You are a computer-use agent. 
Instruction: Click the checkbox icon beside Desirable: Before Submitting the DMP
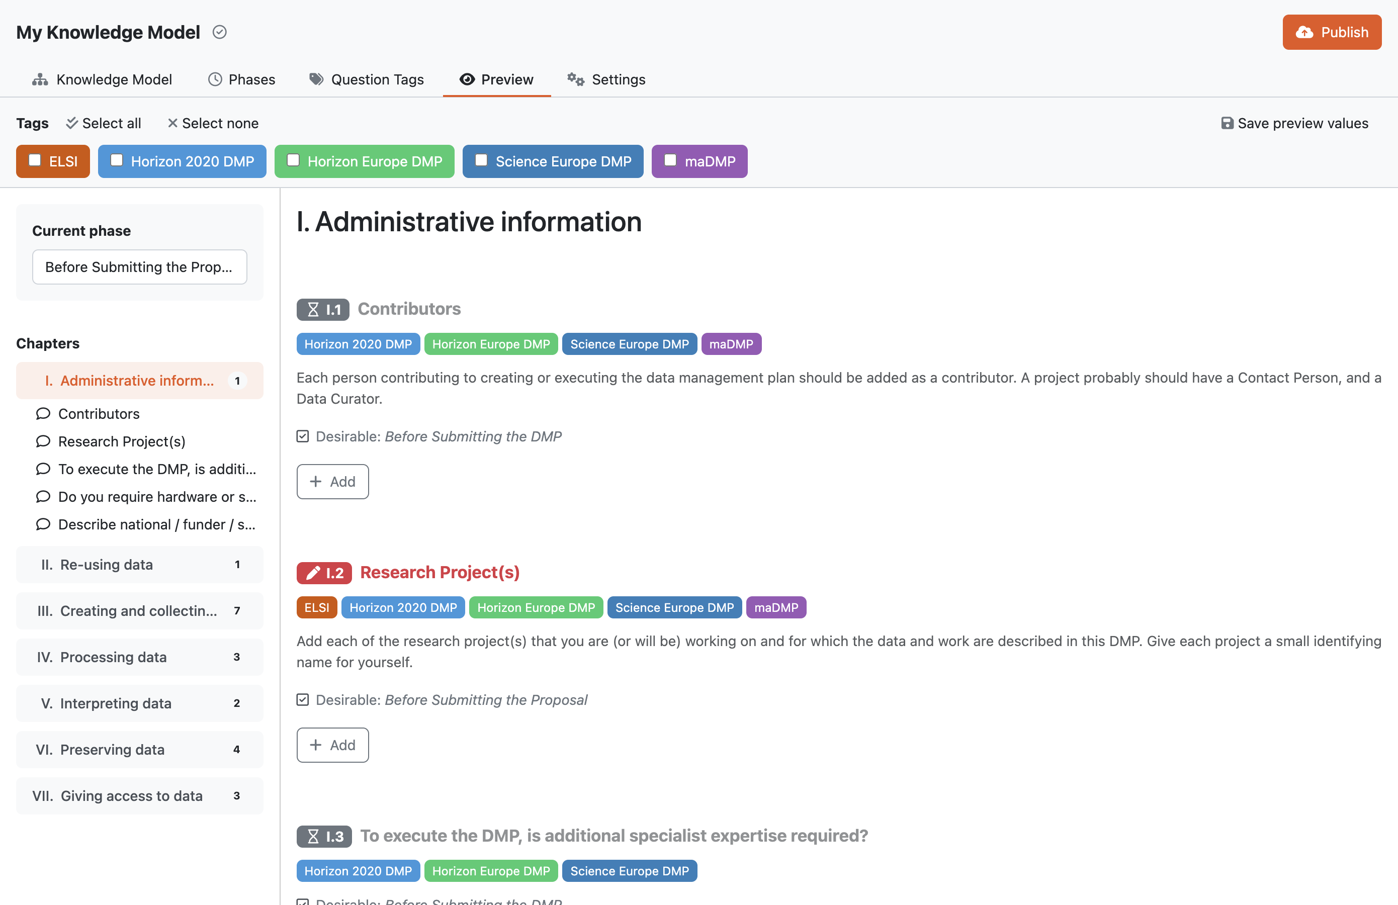pos(303,436)
